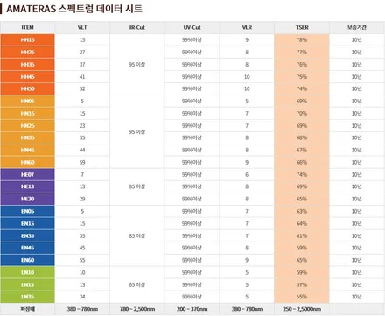
Task: Select the TSER column header
Action: [302, 27]
